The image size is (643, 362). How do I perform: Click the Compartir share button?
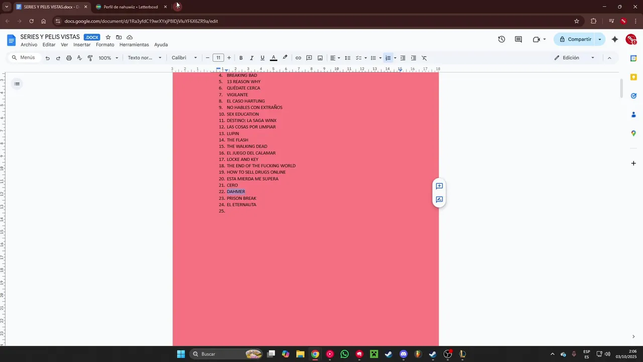coord(574,39)
